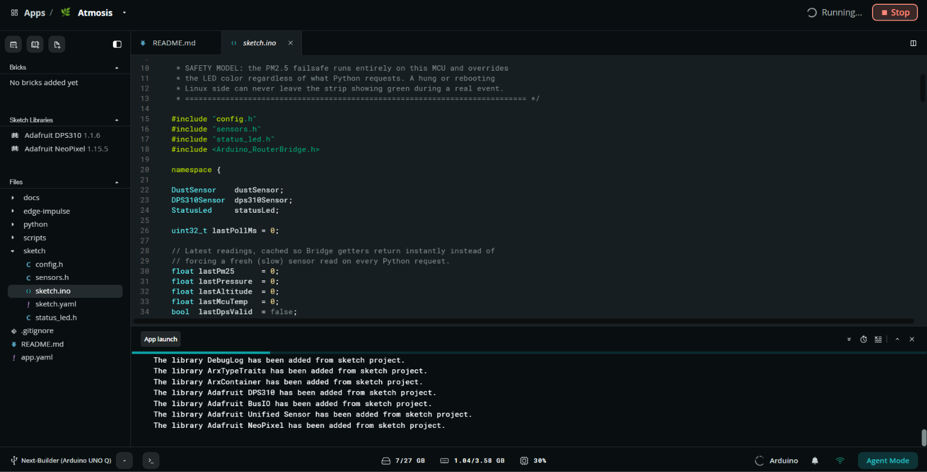Click the editor horizontal scrollbar
The image size is (927, 472).
[x=524, y=321]
